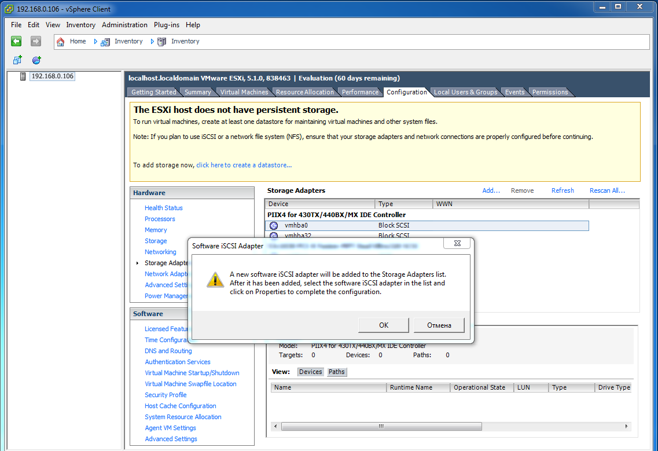Click the warning icon in iSCSI dialog

point(215,280)
